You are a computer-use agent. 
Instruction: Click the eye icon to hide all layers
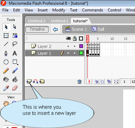[68, 39]
